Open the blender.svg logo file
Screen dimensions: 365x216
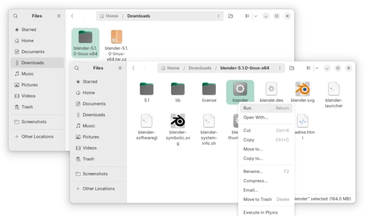(x=302, y=89)
